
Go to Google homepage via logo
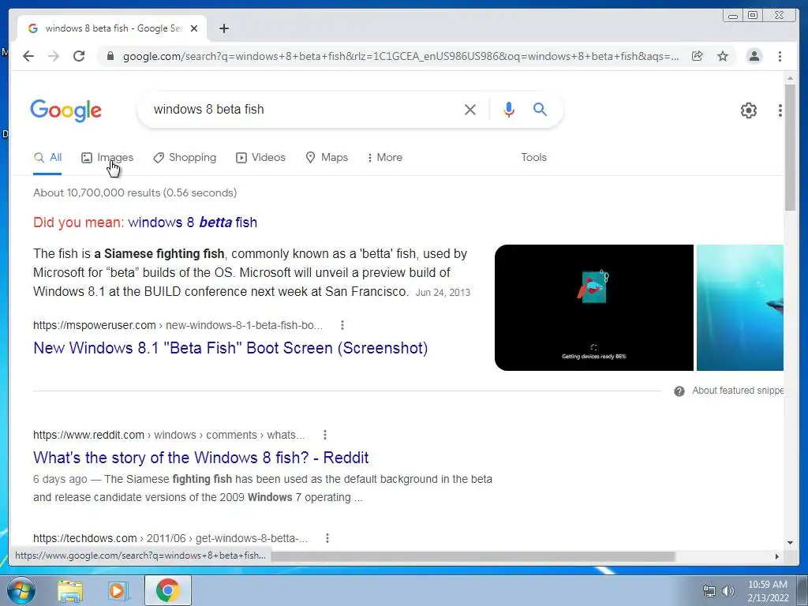tap(65, 110)
